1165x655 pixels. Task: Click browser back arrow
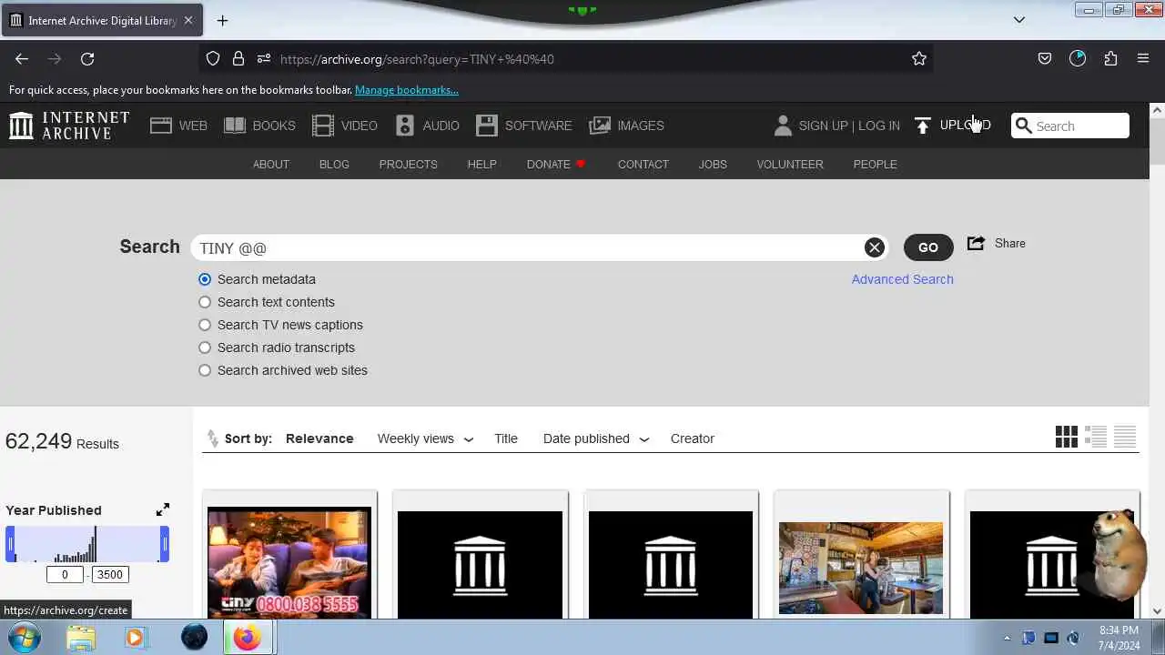coord(22,59)
